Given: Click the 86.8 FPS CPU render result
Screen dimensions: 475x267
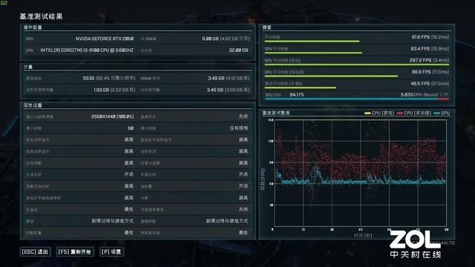Looking at the screenshot, I should click(421, 72).
